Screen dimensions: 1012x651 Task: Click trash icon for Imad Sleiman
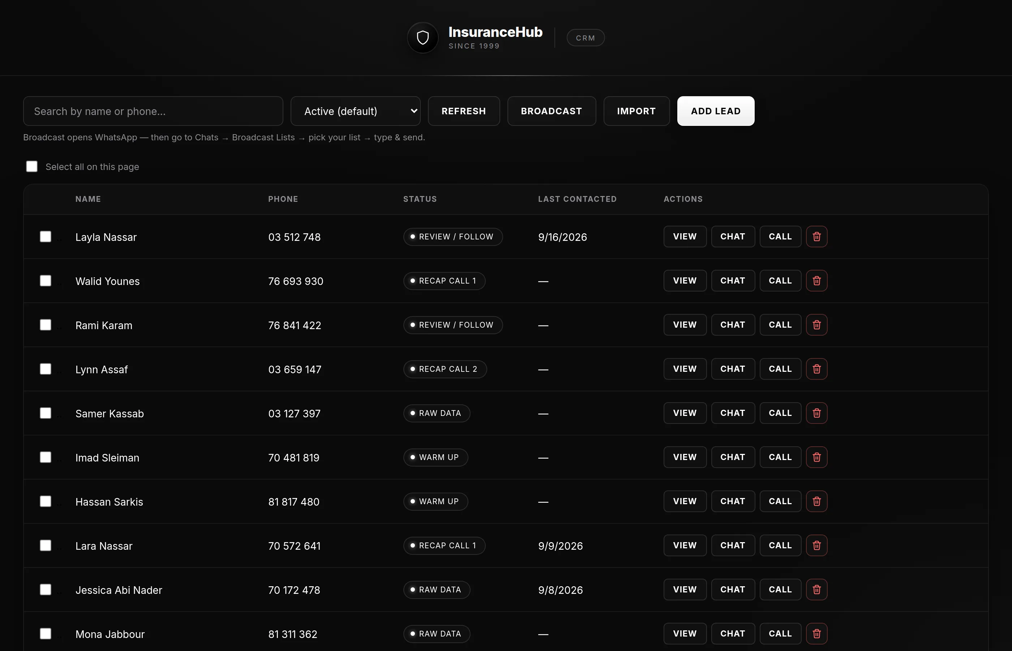coord(816,457)
